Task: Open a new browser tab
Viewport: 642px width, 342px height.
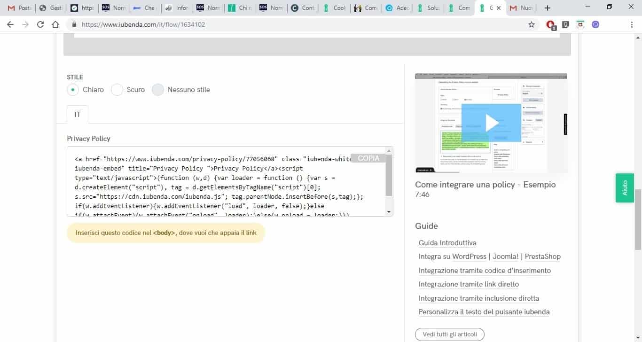Action: coord(547,8)
